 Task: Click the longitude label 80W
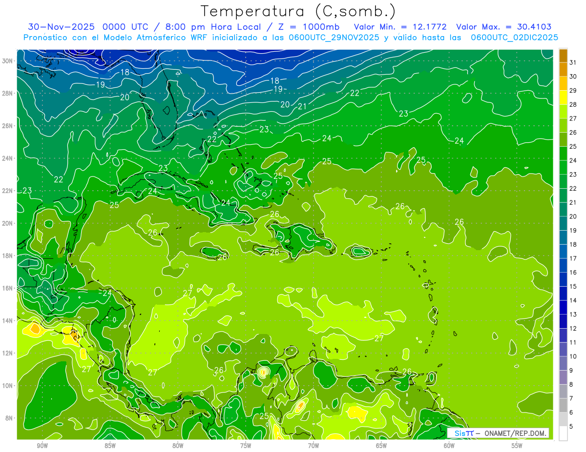[x=178, y=445]
